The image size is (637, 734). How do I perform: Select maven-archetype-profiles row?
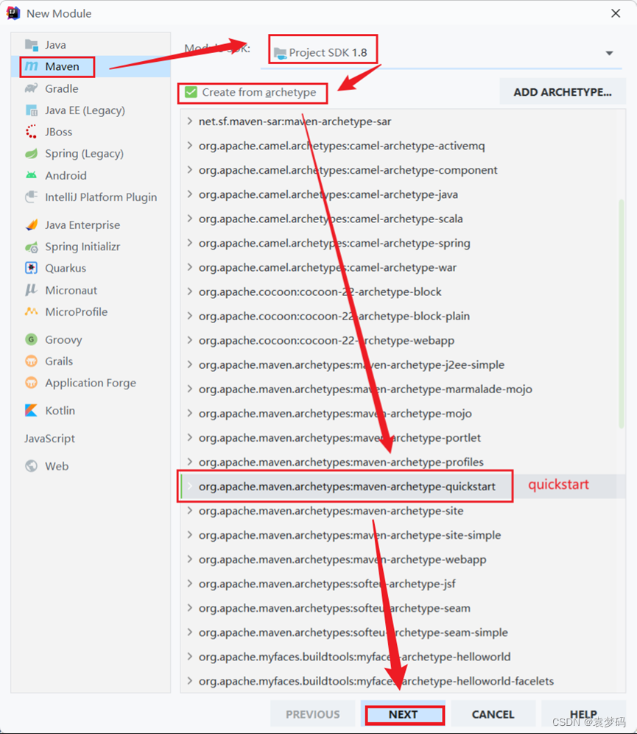click(x=404, y=462)
